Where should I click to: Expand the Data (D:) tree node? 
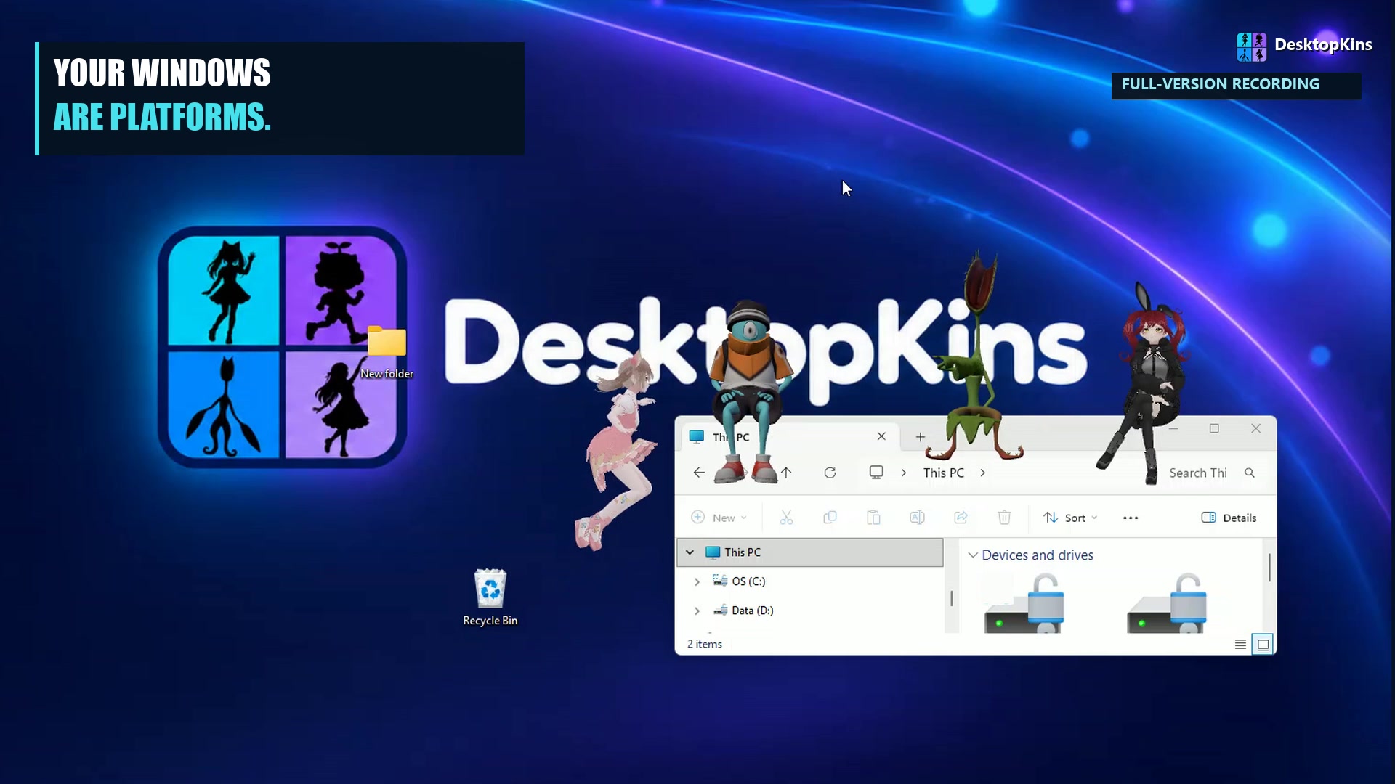[x=697, y=611]
